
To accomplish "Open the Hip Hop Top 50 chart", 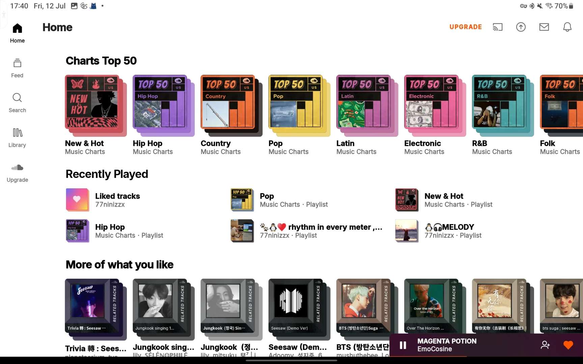I will click(164, 115).
